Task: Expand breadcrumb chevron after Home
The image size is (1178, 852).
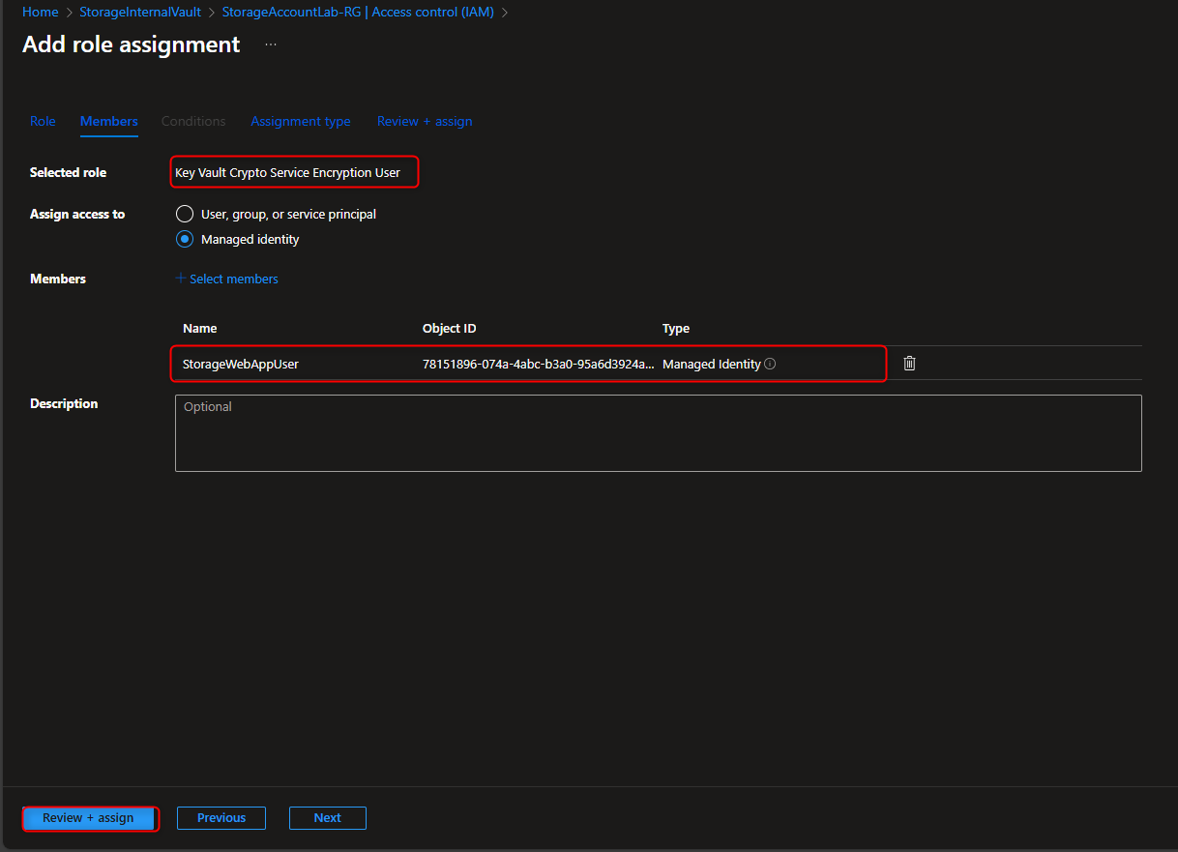Action: pos(68,12)
